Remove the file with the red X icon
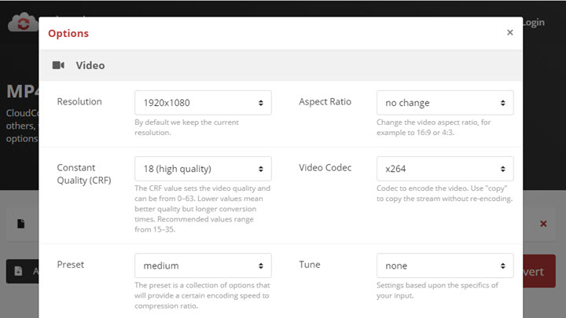The height and width of the screenshot is (318, 566). pos(543,224)
